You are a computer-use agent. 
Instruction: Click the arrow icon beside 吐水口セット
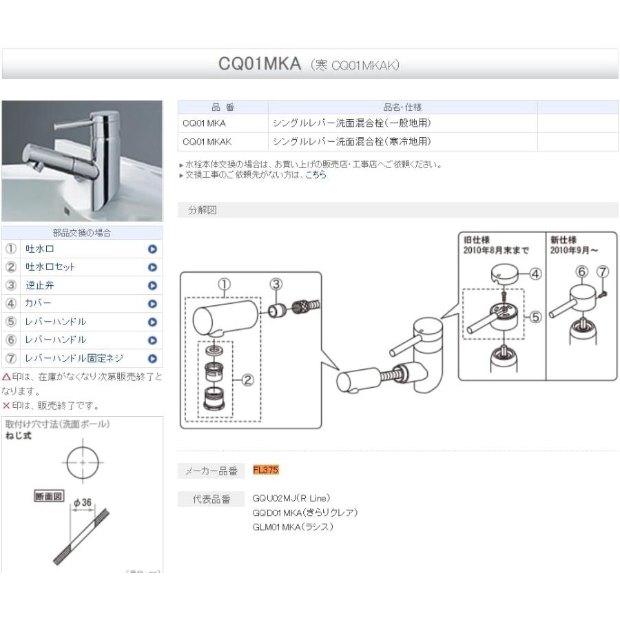point(153,267)
